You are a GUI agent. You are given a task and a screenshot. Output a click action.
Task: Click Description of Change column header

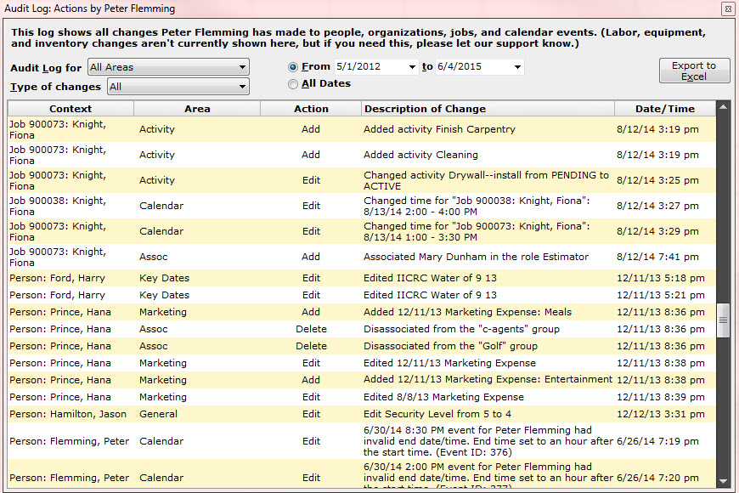[488, 109]
